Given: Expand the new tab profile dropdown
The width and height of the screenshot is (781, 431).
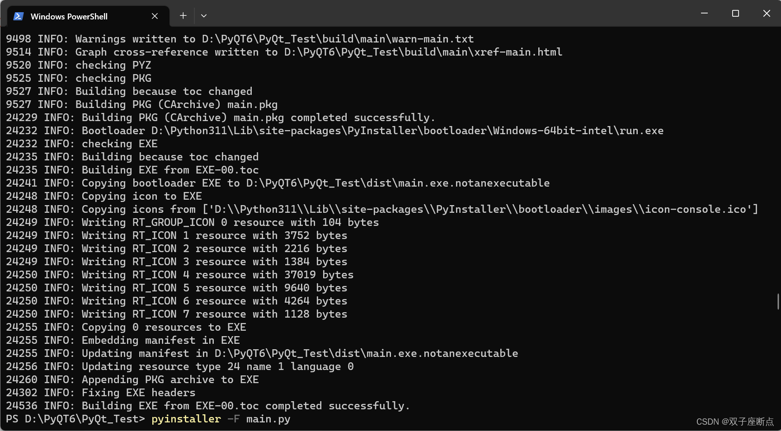Looking at the screenshot, I should pyautogui.click(x=204, y=16).
